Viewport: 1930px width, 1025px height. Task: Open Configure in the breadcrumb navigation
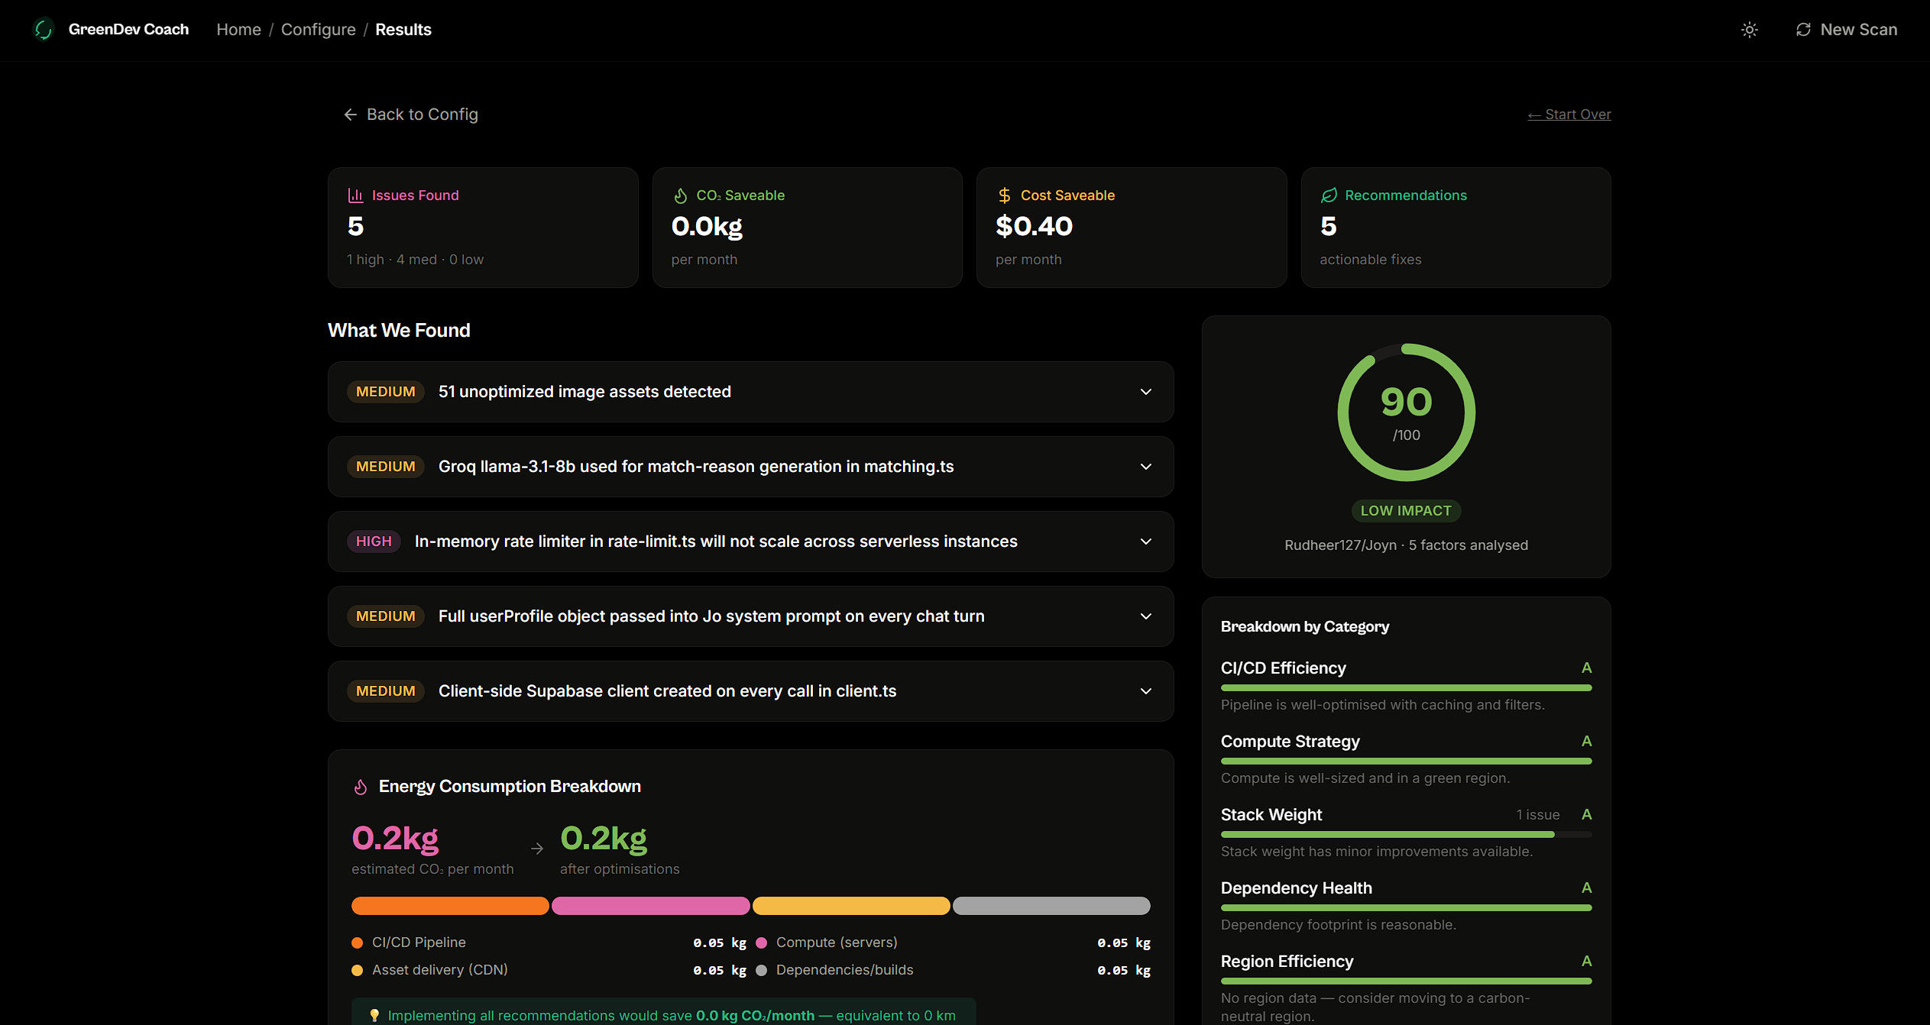pos(318,30)
